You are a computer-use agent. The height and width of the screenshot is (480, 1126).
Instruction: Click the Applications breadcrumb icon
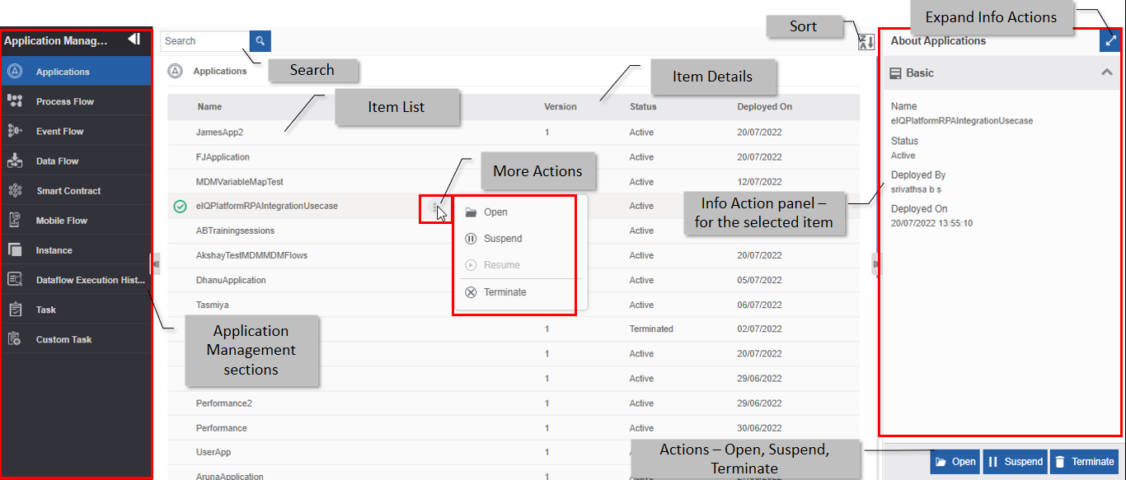[175, 71]
